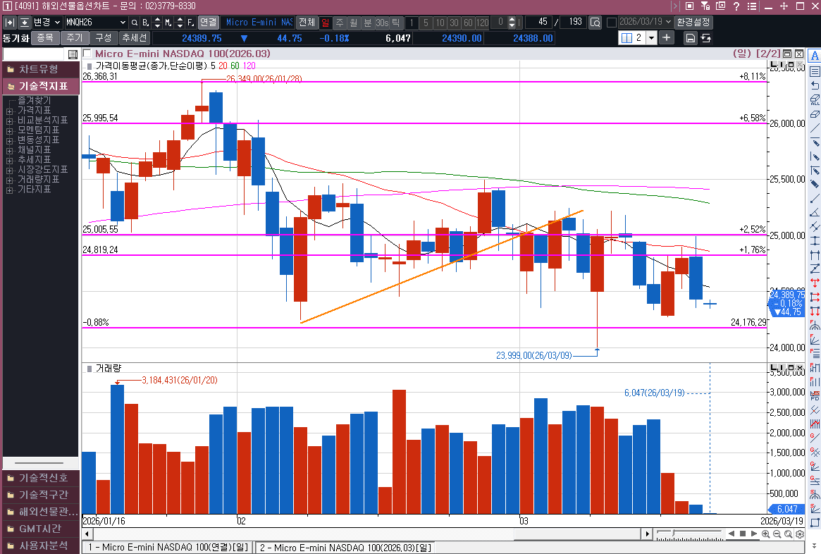Switch to the 2026.03 contract chart tab

click(x=344, y=548)
